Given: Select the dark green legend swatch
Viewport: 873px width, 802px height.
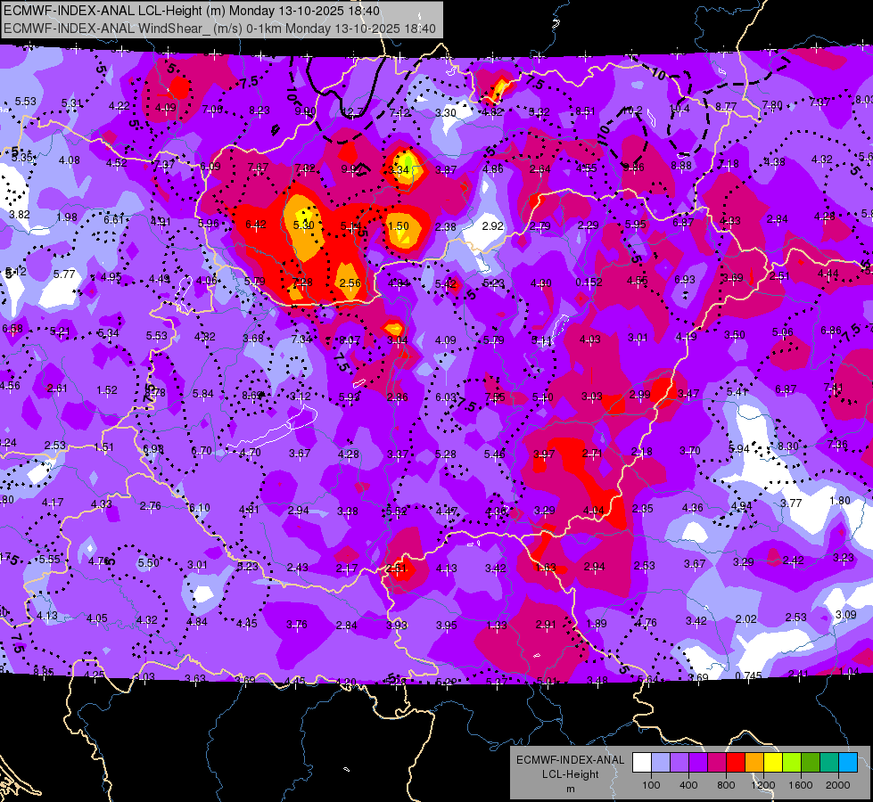Looking at the screenshot, I should pos(810,763).
